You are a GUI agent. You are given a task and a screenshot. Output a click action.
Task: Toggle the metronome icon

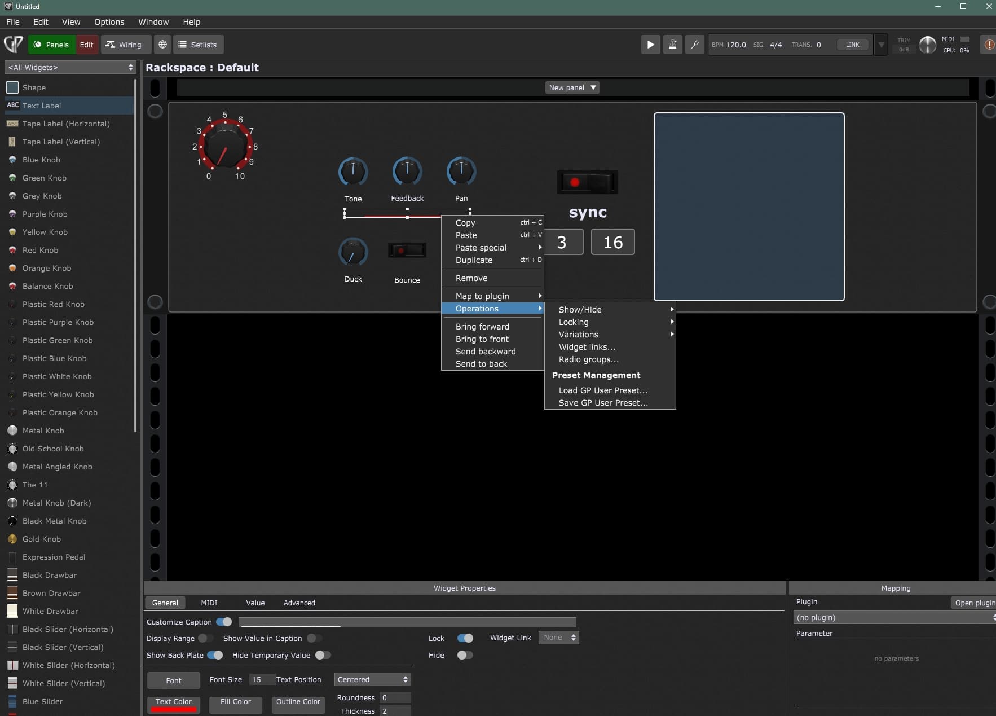pos(672,45)
